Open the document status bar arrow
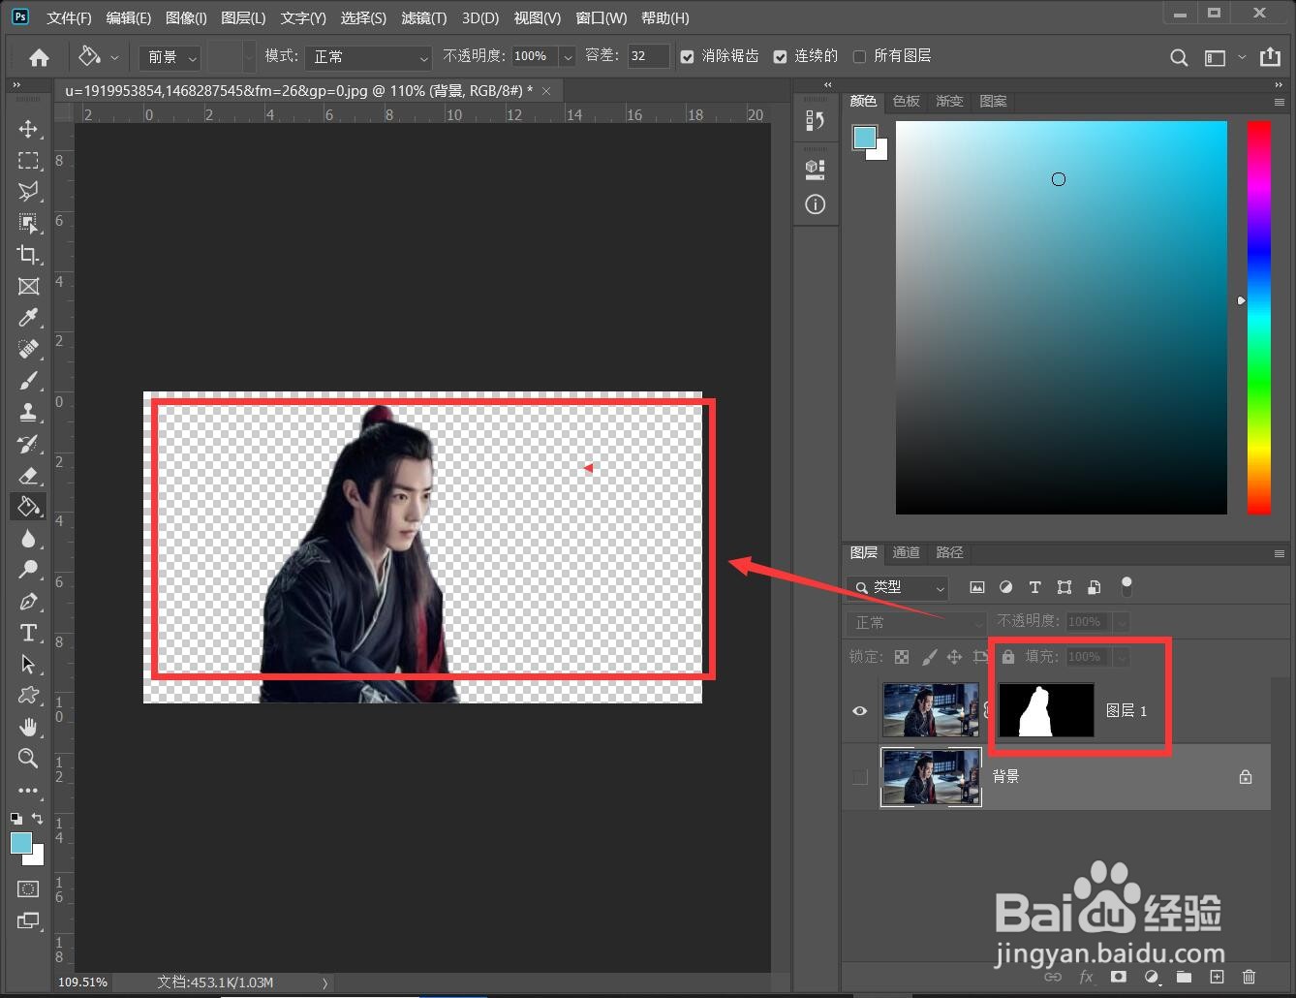This screenshot has height=998, width=1296. 324,982
